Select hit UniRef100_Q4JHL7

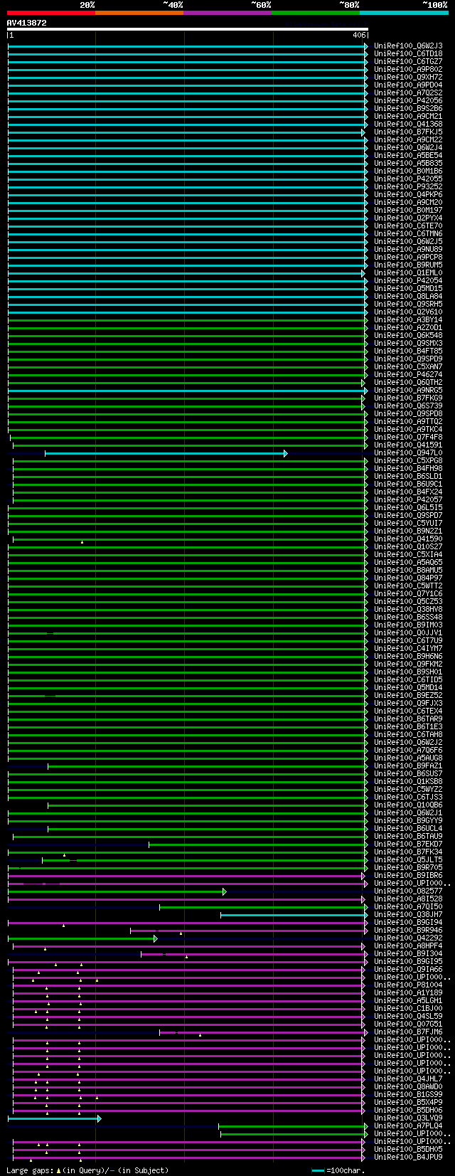[x=408, y=1079]
